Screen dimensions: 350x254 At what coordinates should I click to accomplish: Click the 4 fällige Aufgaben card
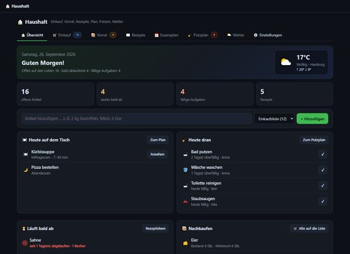tap(215, 94)
